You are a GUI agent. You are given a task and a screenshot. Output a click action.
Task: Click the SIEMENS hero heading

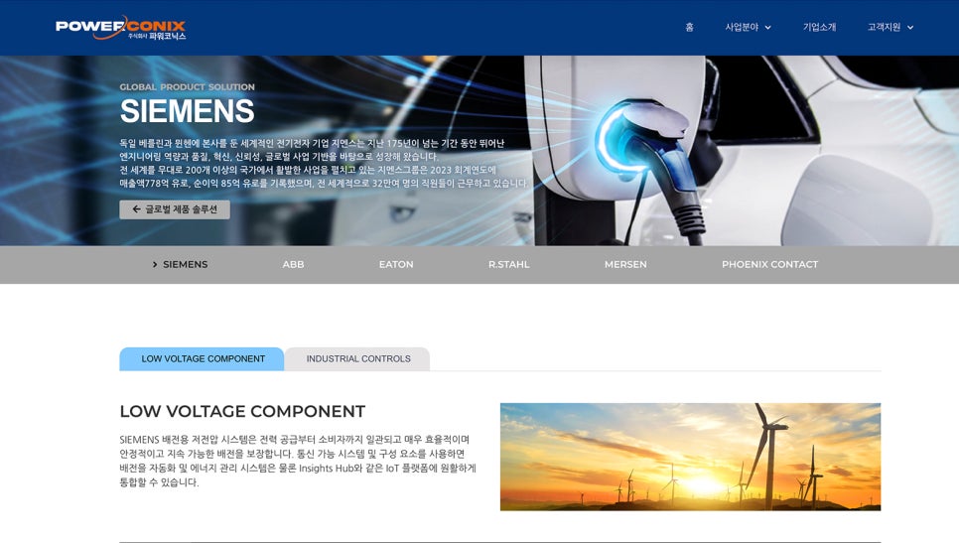coord(188,111)
